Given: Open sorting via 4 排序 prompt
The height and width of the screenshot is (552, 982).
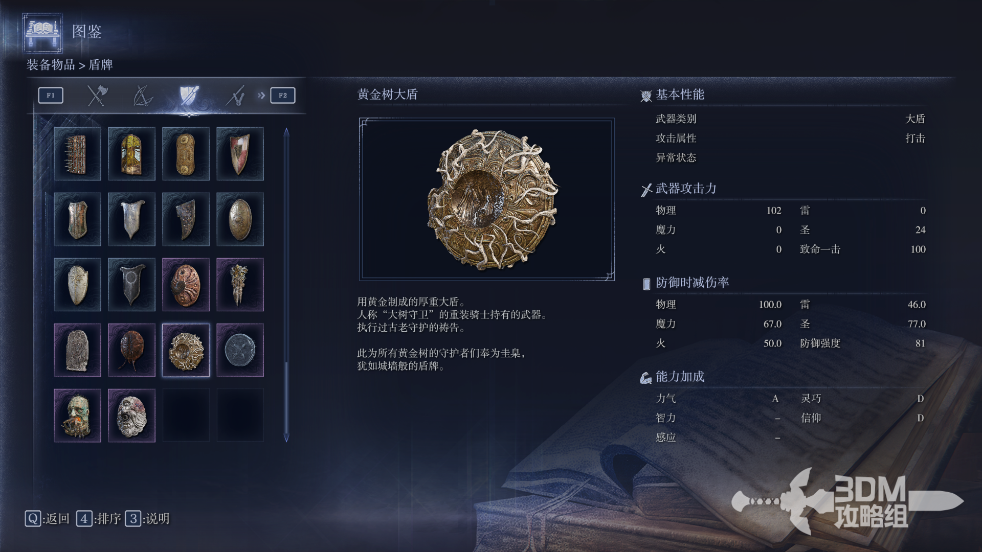Looking at the screenshot, I should pyautogui.click(x=99, y=519).
